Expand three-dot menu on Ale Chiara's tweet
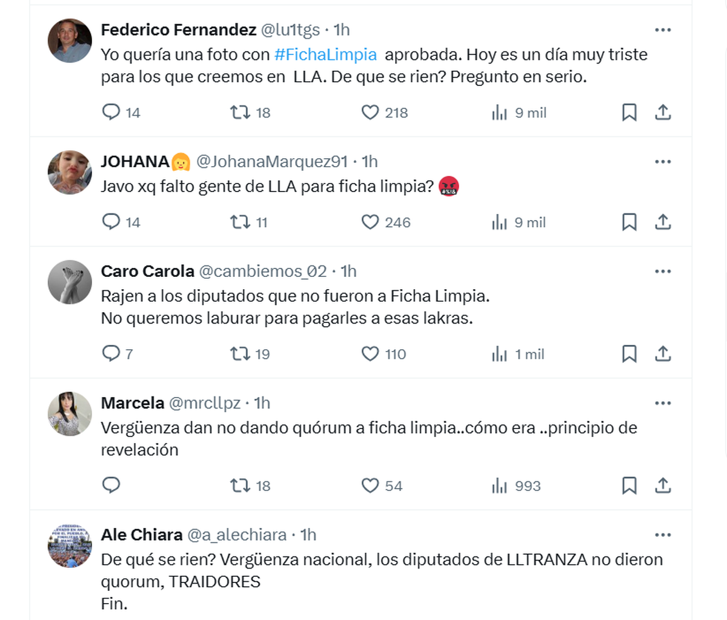The height and width of the screenshot is (620, 727). pyautogui.click(x=663, y=535)
